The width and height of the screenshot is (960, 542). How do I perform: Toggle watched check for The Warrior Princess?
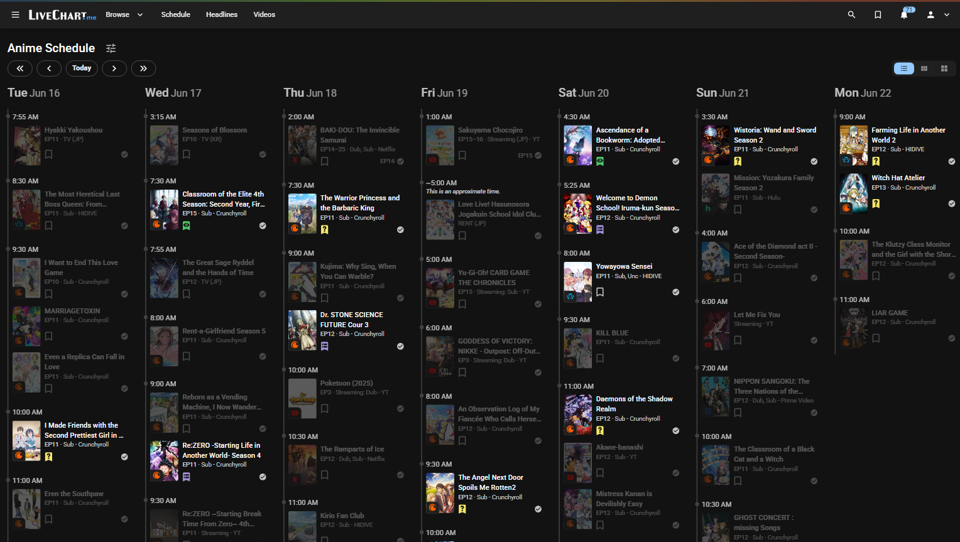[400, 230]
